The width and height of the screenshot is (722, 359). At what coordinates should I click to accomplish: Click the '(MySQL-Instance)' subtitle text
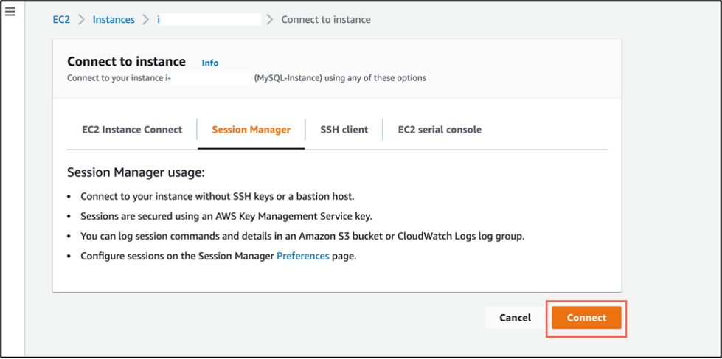click(x=288, y=78)
